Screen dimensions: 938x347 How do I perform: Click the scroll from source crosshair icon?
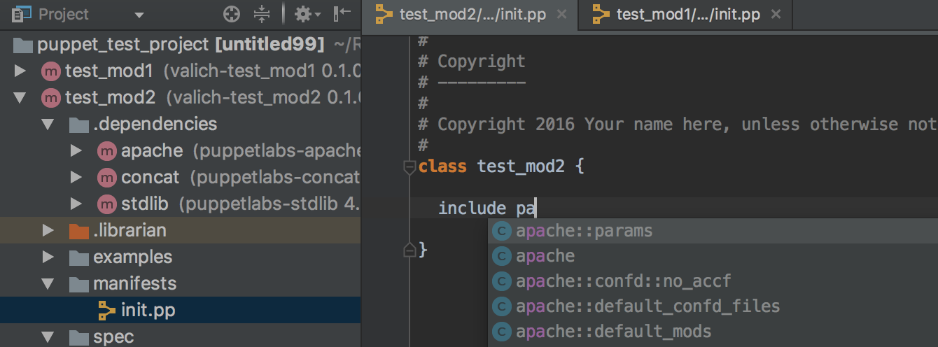pos(231,14)
